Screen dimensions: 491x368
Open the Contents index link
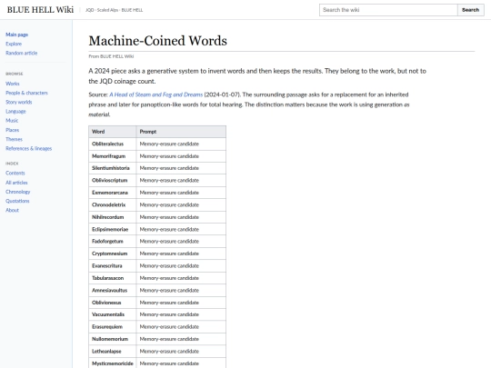click(x=15, y=173)
